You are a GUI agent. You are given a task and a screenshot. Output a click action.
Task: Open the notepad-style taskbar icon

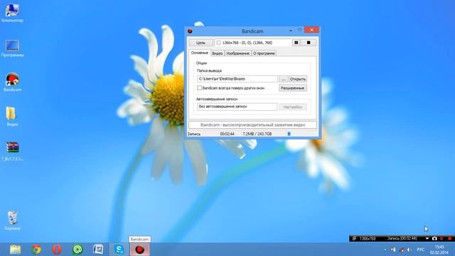[98, 250]
